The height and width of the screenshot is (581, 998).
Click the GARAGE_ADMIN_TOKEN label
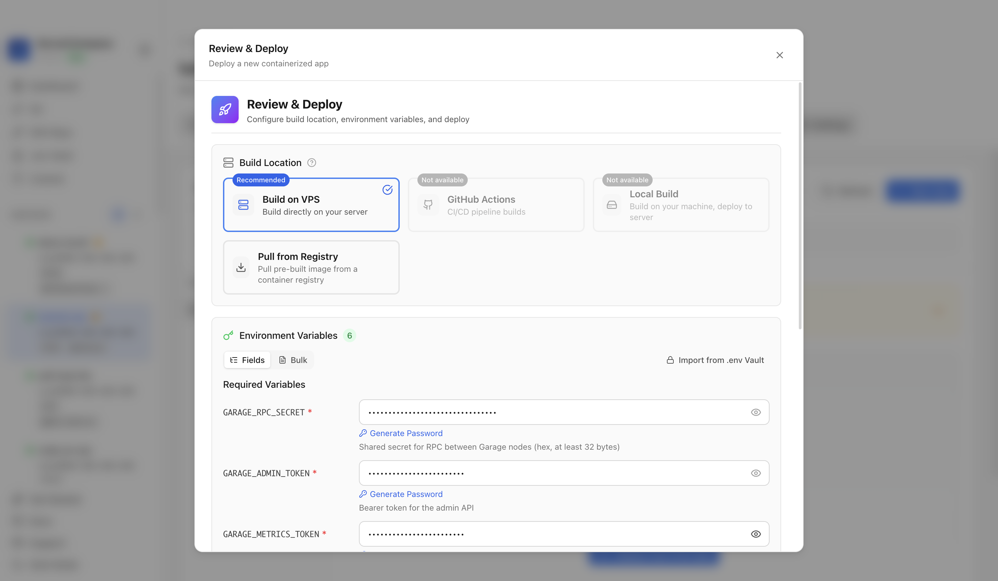266,473
